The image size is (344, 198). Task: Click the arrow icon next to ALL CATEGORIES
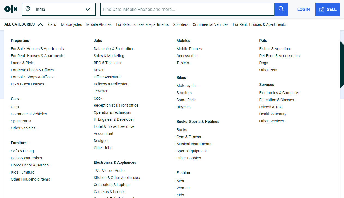[40, 24]
